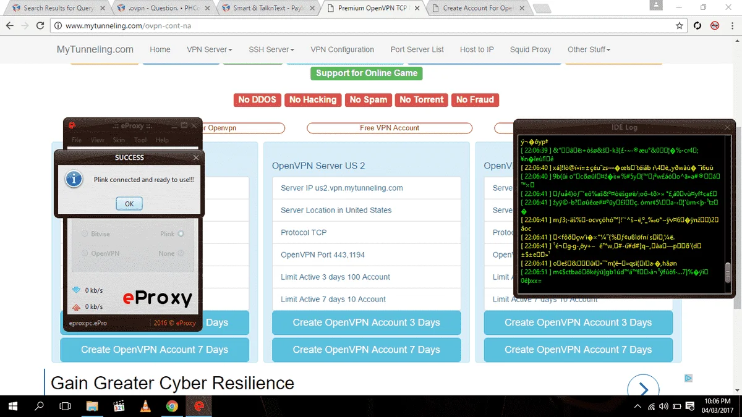Click the eProxy icon in the taskbar
The width and height of the screenshot is (742, 417).
pos(199,406)
